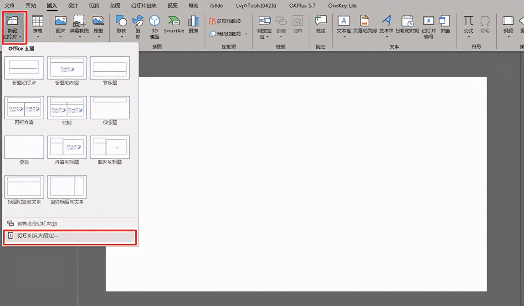This screenshot has width=524, height=306.
Task: Open the Shapes gallery
Action: [121, 25]
